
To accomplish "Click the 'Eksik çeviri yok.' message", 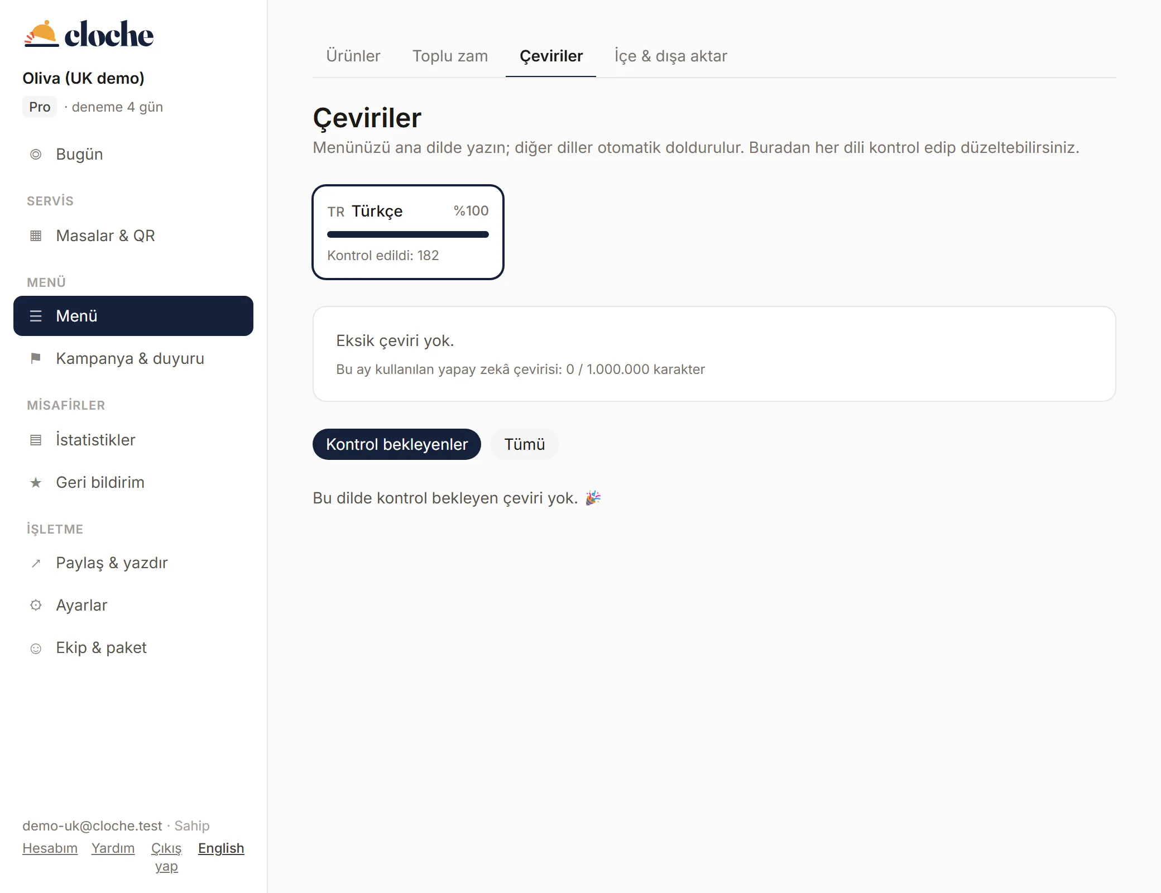I will click(395, 340).
